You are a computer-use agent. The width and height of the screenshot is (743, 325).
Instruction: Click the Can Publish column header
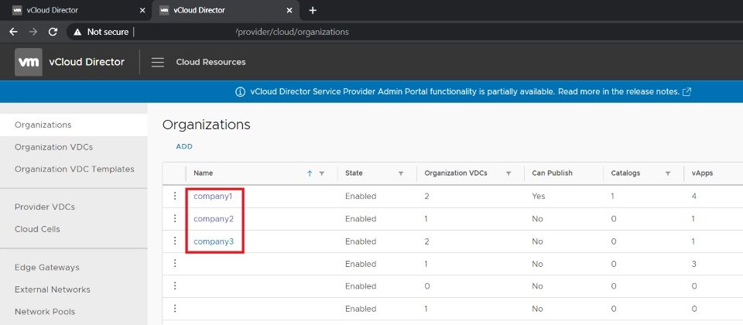click(552, 173)
